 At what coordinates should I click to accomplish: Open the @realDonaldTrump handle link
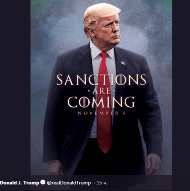click(x=69, y=183)
